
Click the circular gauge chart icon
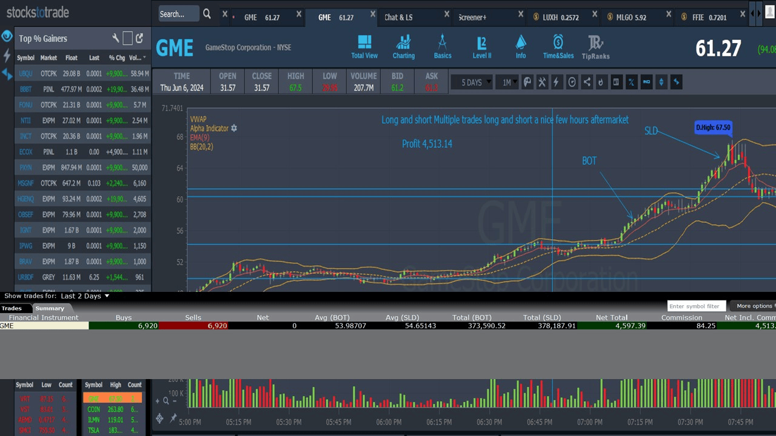[572, 82]
